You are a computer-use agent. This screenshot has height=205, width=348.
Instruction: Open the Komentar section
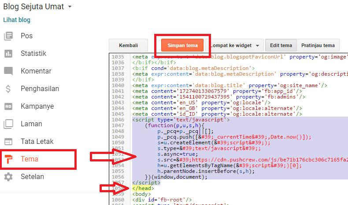click(x=36, y=71)
